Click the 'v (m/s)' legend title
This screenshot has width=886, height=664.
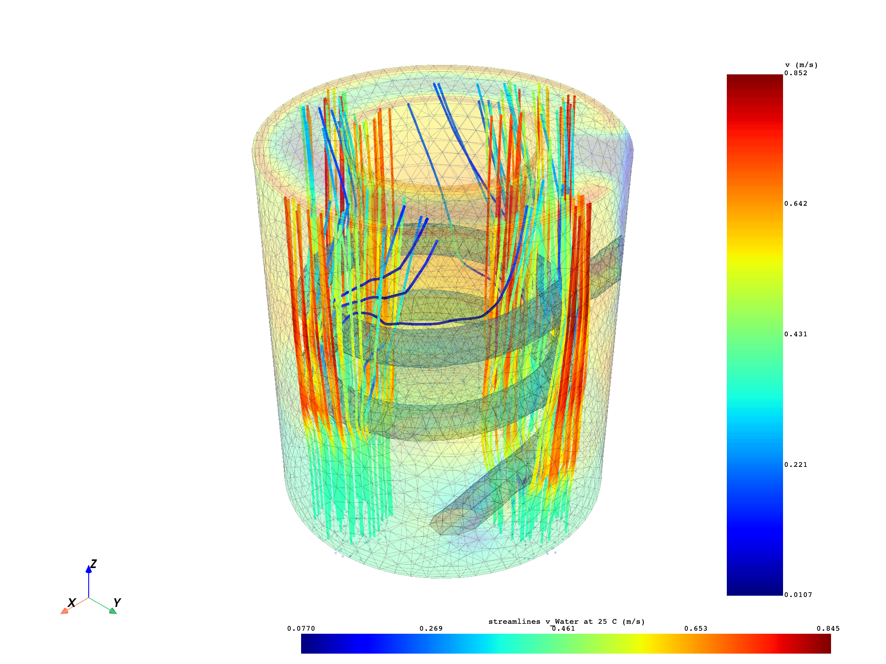[802, 65]
